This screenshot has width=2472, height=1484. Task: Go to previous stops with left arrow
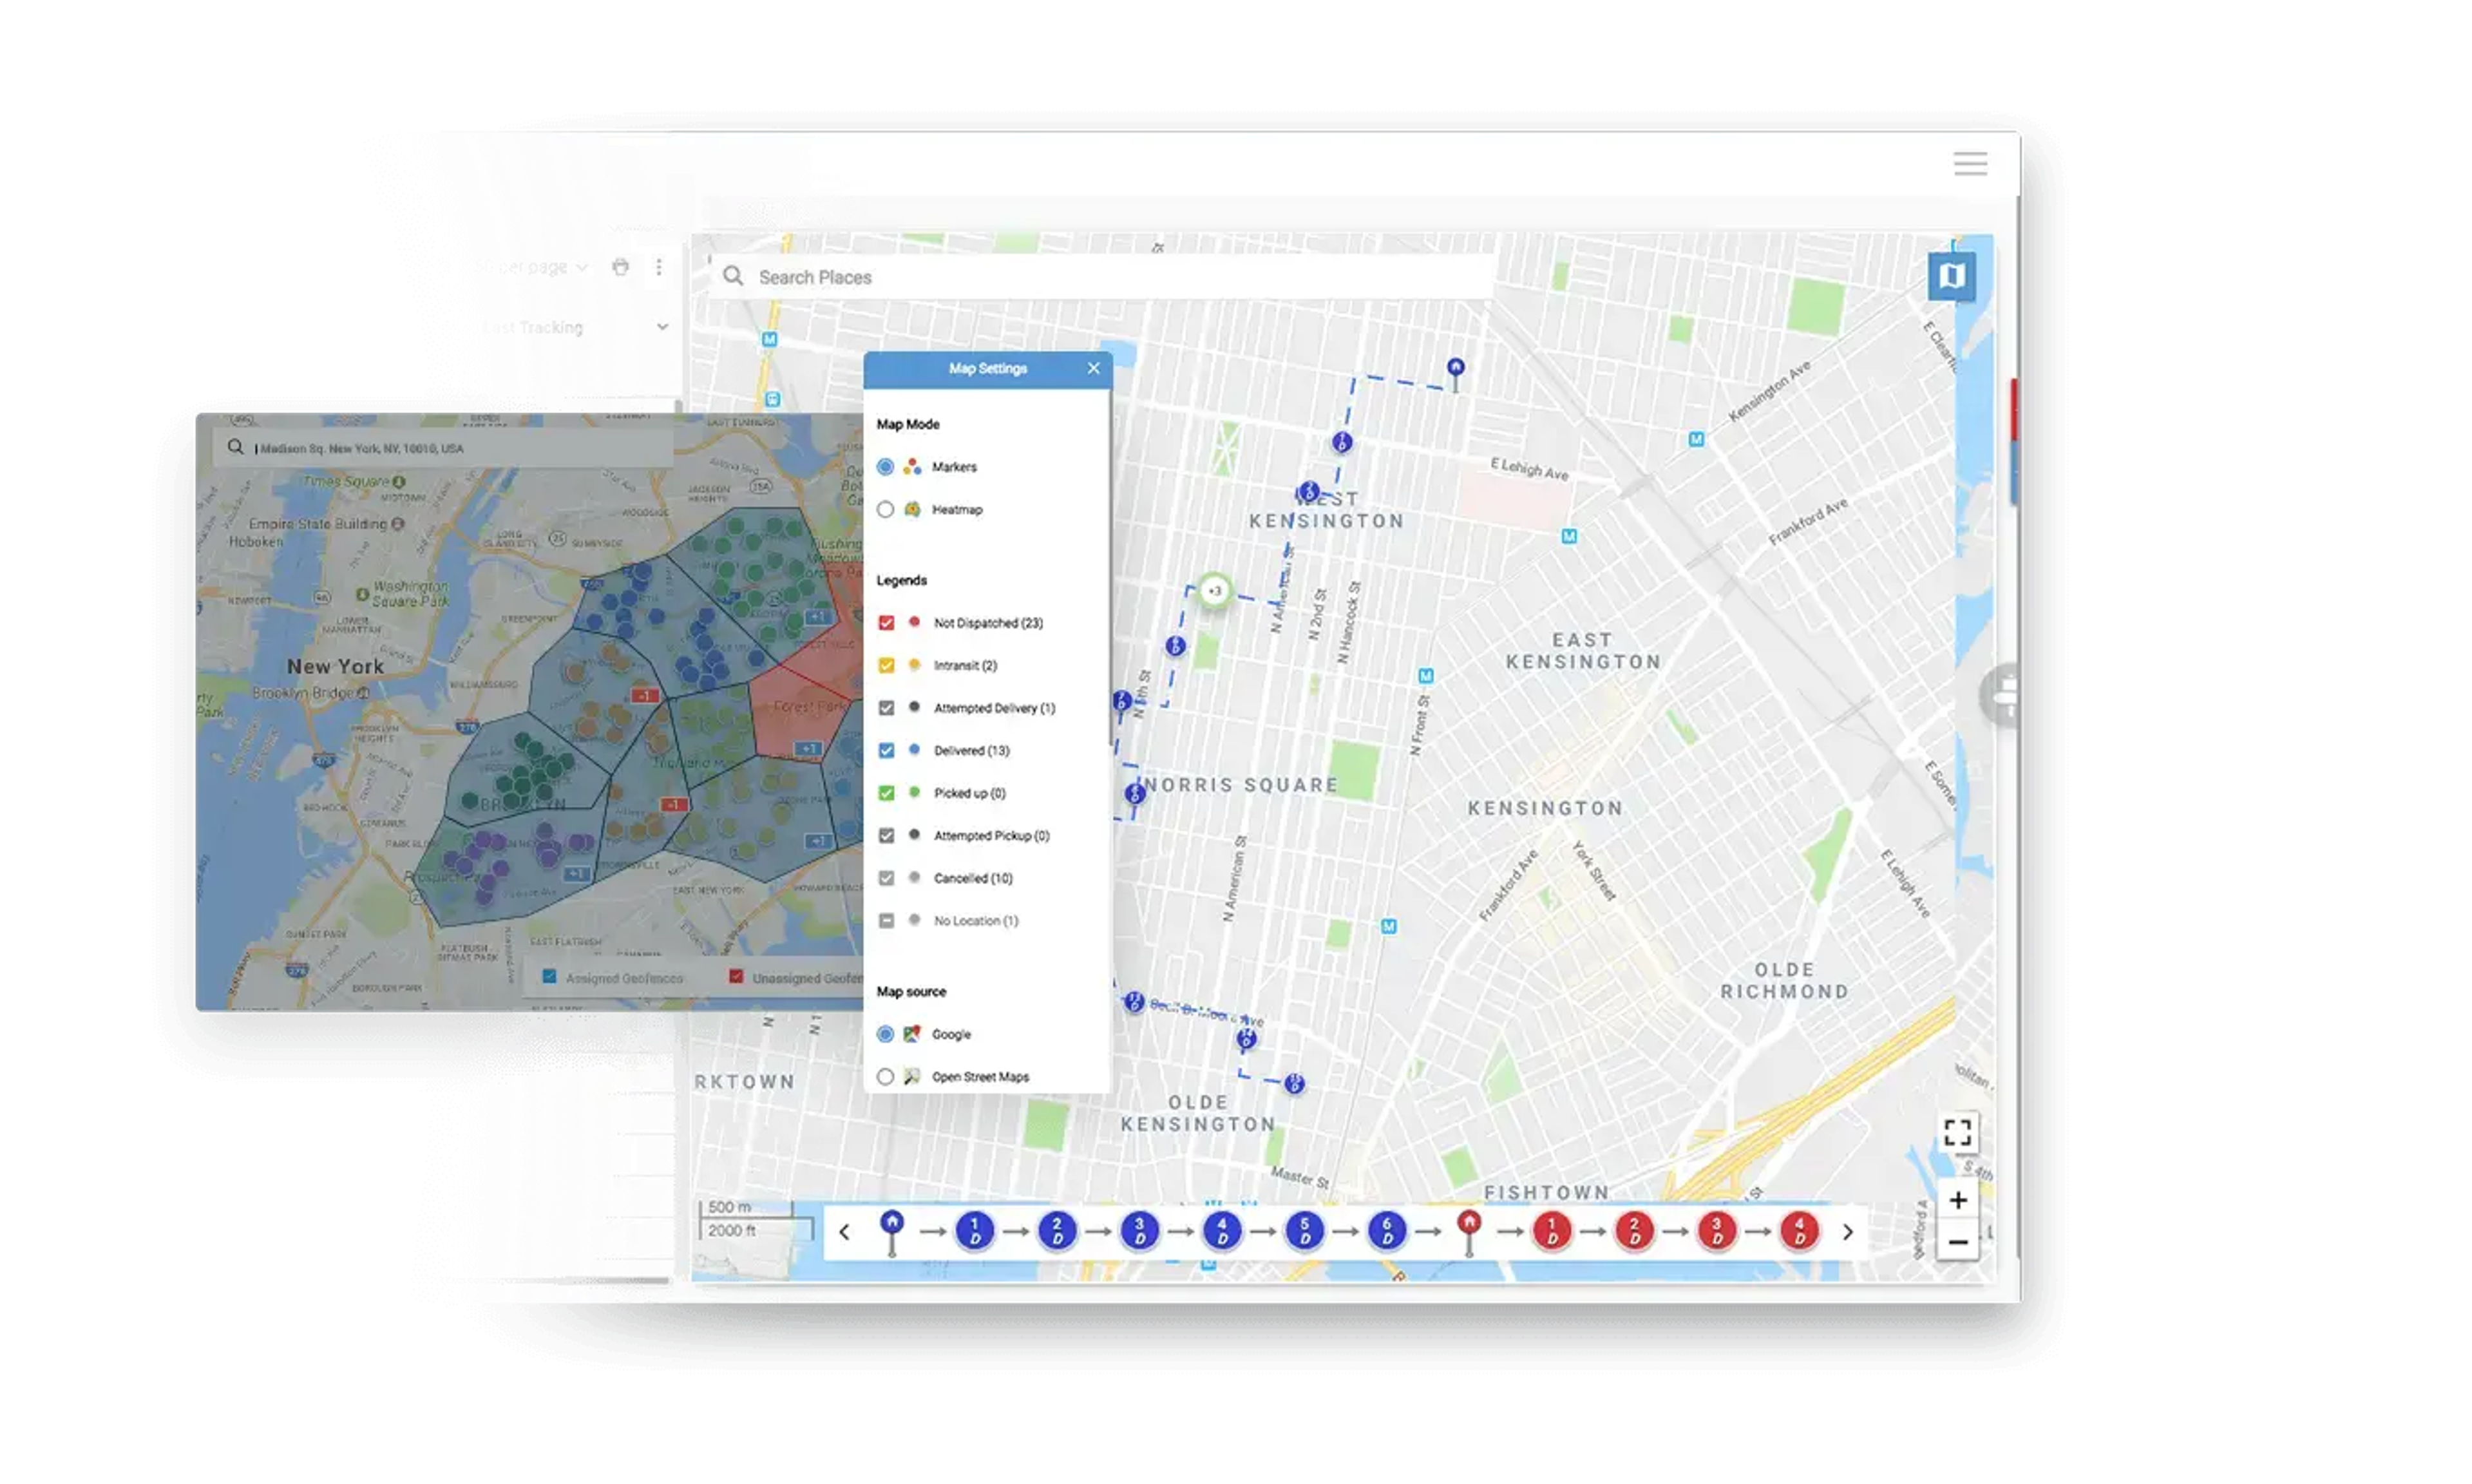pyautogui.click(x=844, y=1232)
